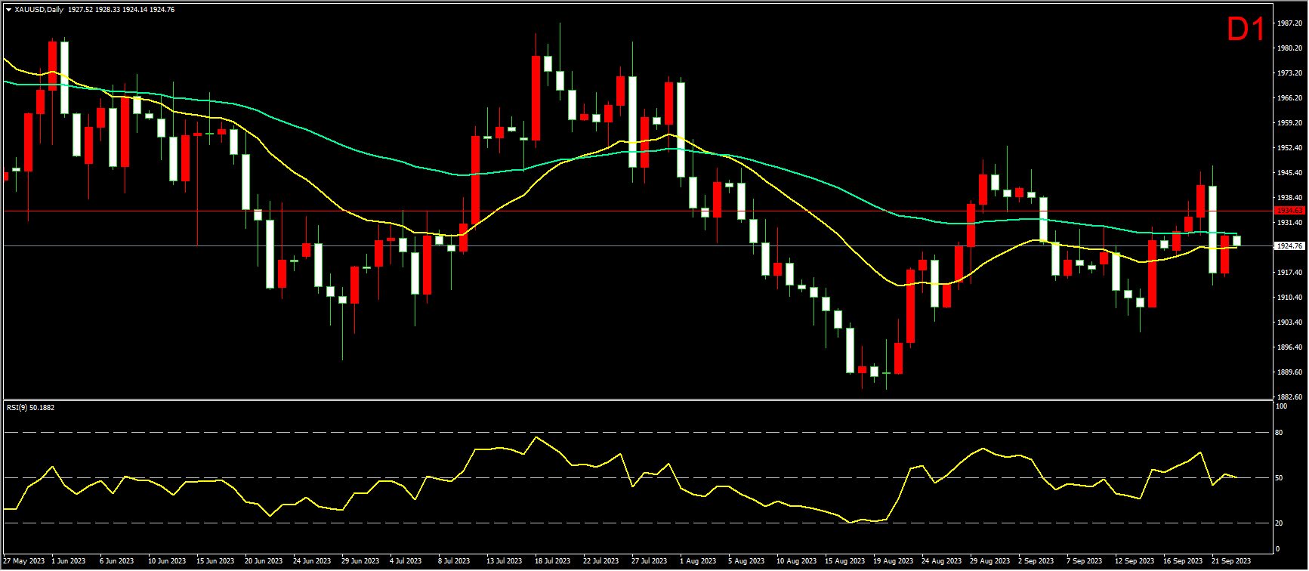The image size is (1309, 571).
Task: Click the 4 Jul 2023 date label
Action: tap(406, 561)
